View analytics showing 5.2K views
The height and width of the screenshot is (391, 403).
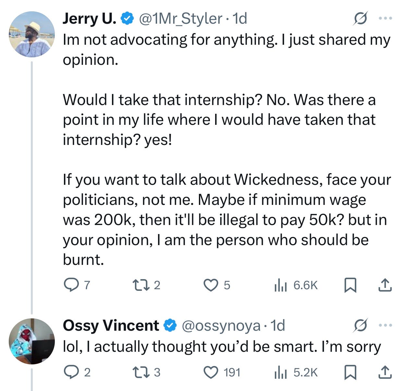pyautogui.click(x=280, y=372)
